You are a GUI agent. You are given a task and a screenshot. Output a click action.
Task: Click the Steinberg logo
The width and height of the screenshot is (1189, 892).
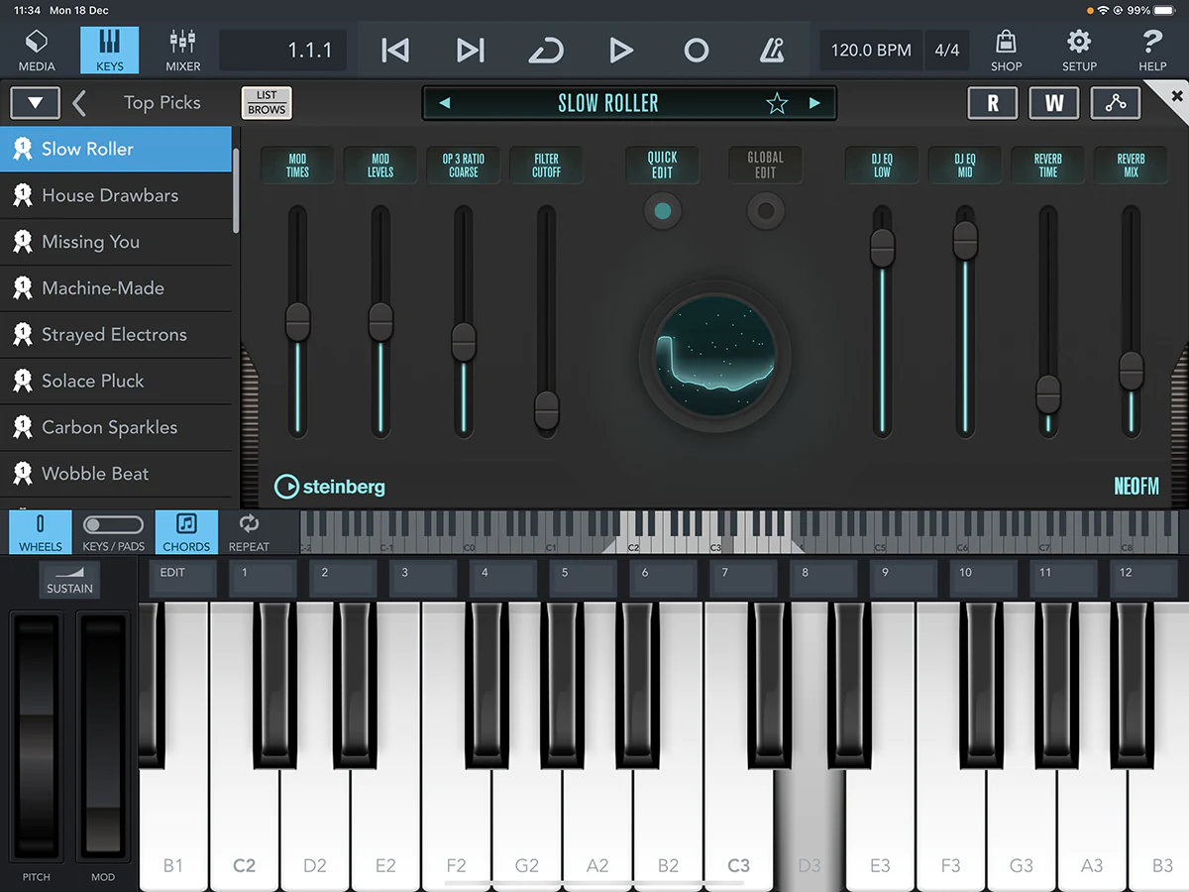(330, 487)
